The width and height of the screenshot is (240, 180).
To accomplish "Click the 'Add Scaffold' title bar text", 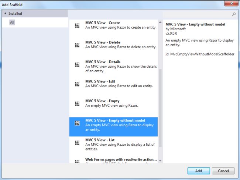I will [x=12, y=5].
